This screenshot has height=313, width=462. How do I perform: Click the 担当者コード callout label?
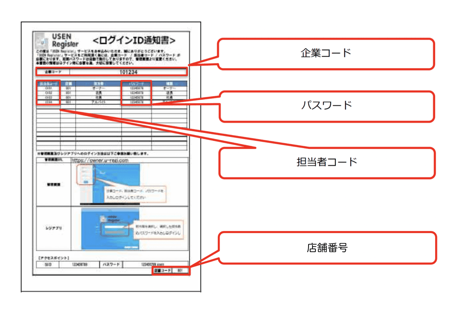(x=327, y=162)
